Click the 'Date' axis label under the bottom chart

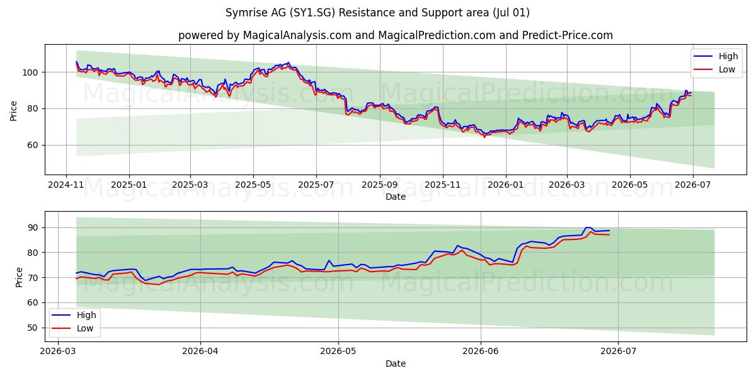396,364
